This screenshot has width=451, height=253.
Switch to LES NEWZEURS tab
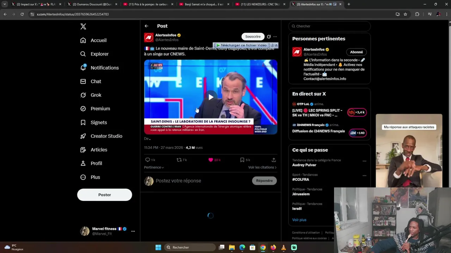click(x=260, y=4)
